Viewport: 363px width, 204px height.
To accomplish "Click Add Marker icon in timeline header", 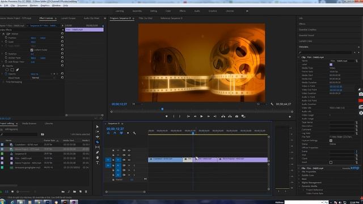I will [128, 133].
